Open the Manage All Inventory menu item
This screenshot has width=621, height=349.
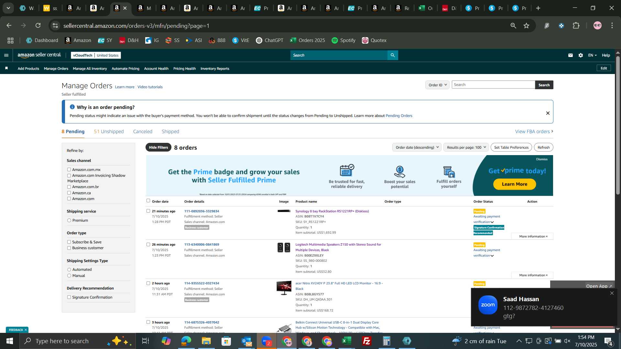90,69
